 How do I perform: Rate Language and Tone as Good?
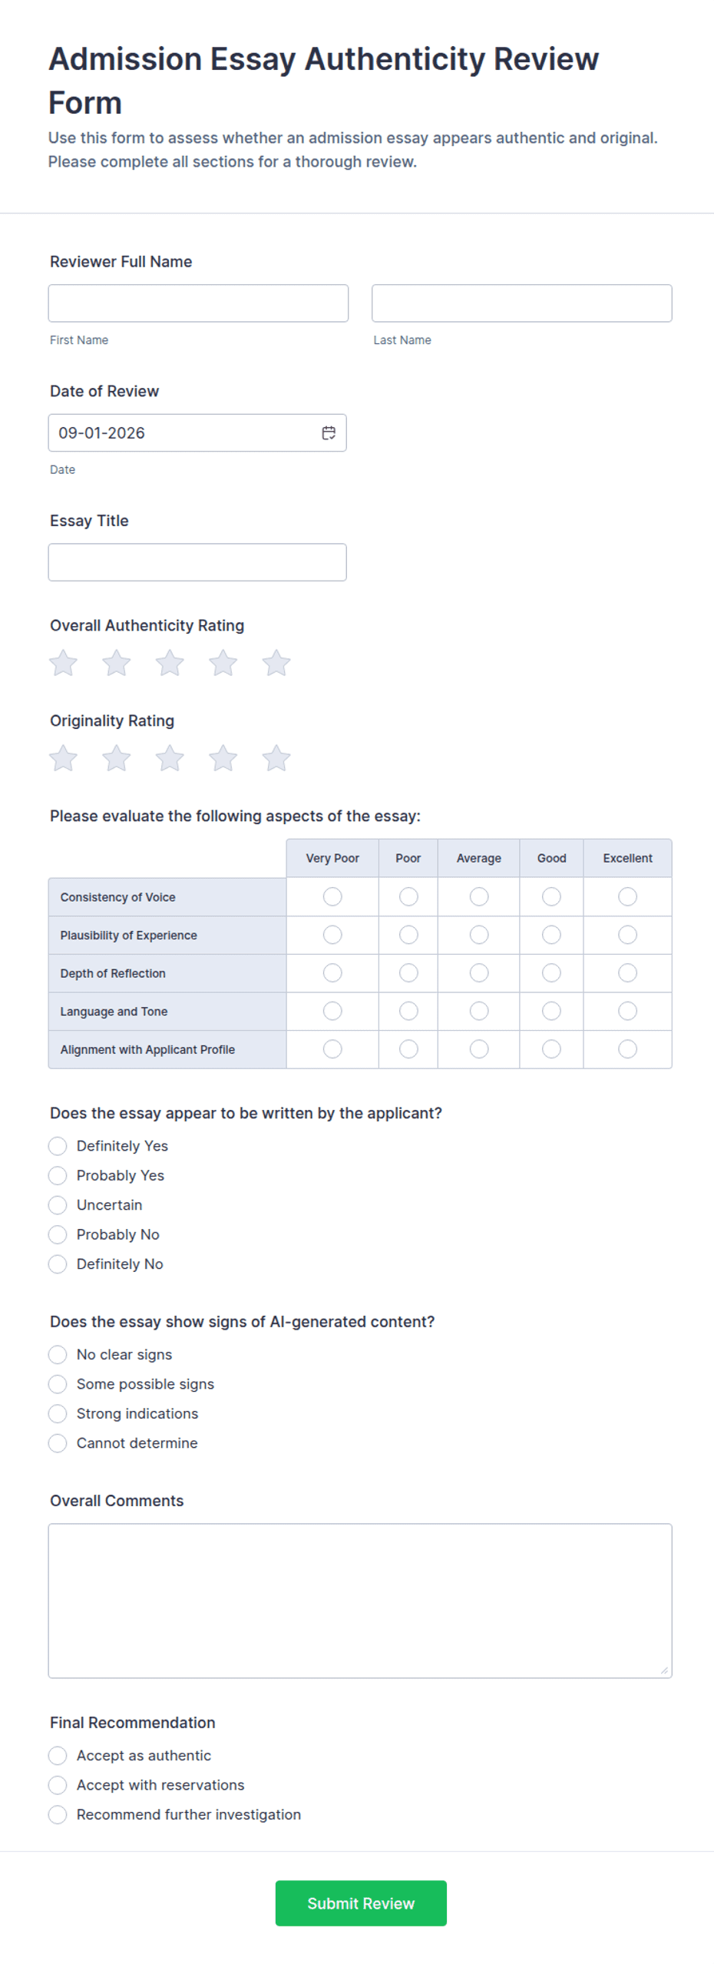pyautogui.click(x=551, y=1011)
